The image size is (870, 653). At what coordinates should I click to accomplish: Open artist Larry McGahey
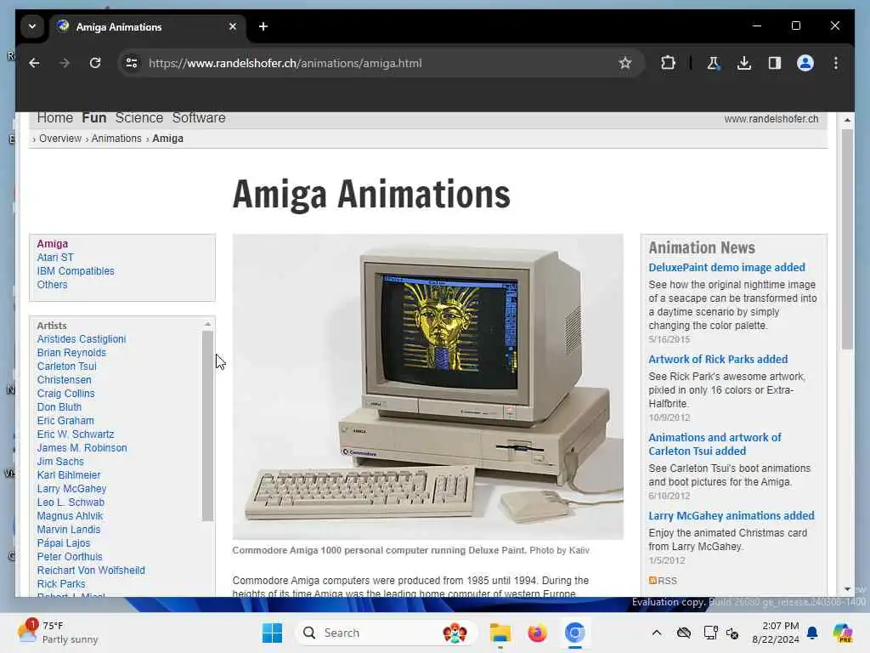click(x=71, y=489)
